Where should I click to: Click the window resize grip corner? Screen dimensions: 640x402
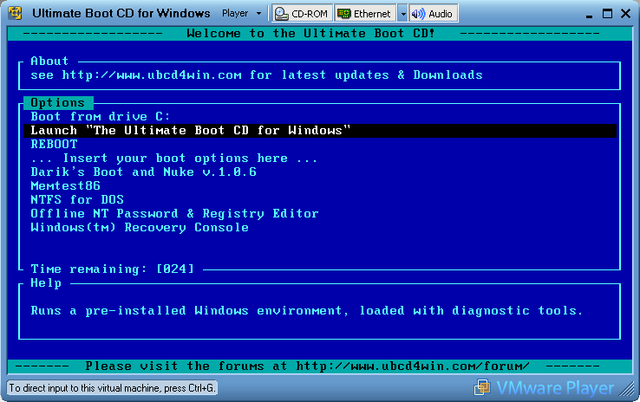point(627,389)
